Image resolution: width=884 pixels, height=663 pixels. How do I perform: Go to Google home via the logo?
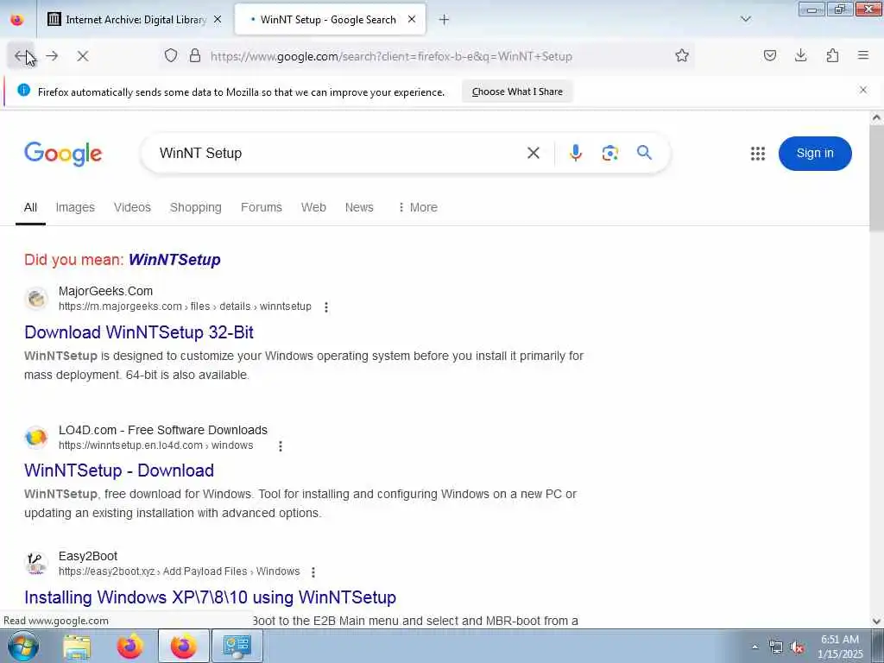pyautogui.click(x=63, y=154)
